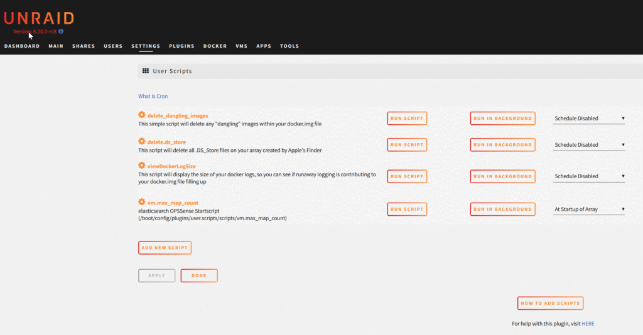Switch to the Plugins tab
Screen dimensions: 643x335
[181, 46]
